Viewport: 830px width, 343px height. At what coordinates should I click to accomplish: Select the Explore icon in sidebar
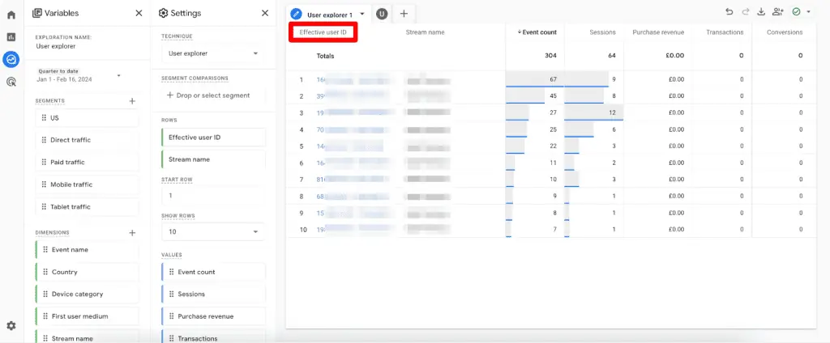click(11, 59)
